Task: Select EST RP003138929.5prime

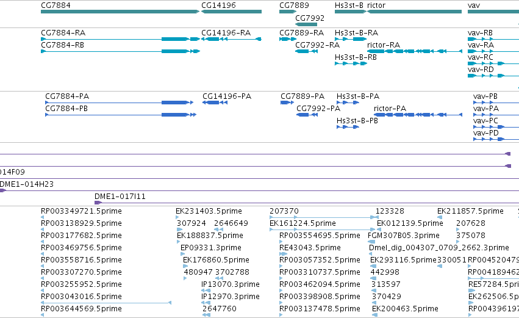Action: point(82,223)
